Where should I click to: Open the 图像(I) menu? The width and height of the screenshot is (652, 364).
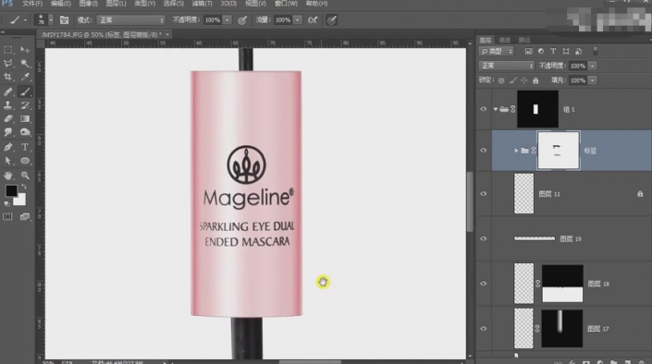pyautogui.click(x=88, y=4)
